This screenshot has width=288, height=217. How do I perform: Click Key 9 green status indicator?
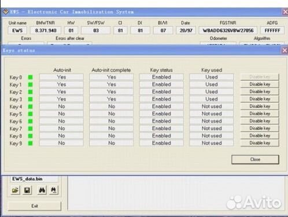tap(30, 143)
